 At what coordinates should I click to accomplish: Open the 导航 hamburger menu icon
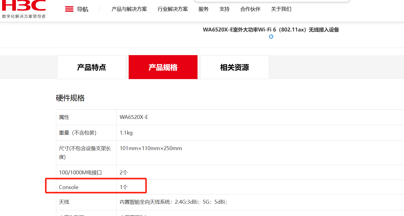click(69, 9)
